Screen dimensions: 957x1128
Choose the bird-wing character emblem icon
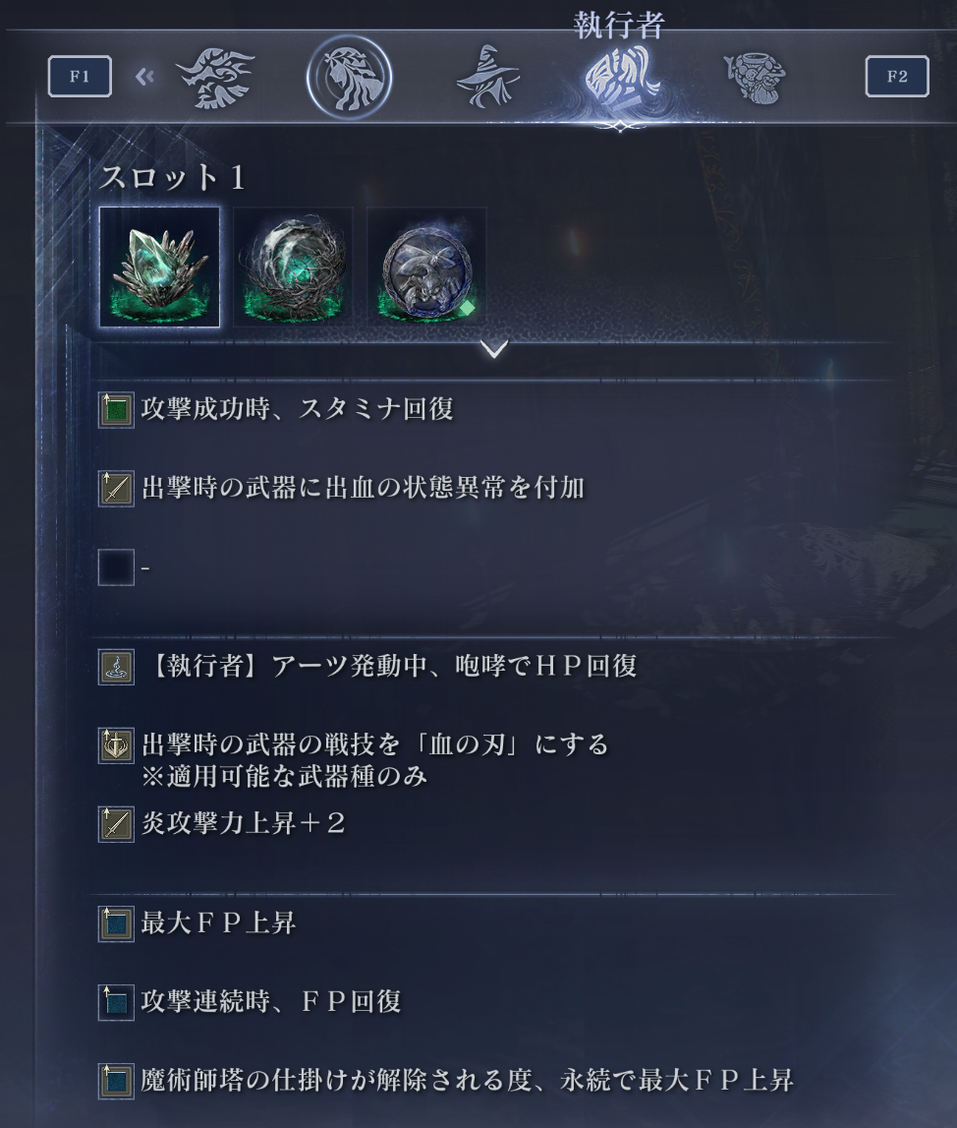215,78
